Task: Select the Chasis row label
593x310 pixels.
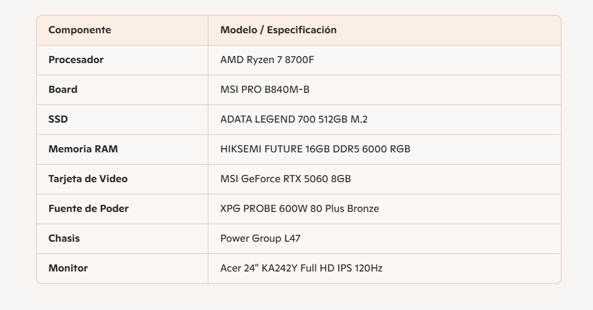Action: pos(64,239)
